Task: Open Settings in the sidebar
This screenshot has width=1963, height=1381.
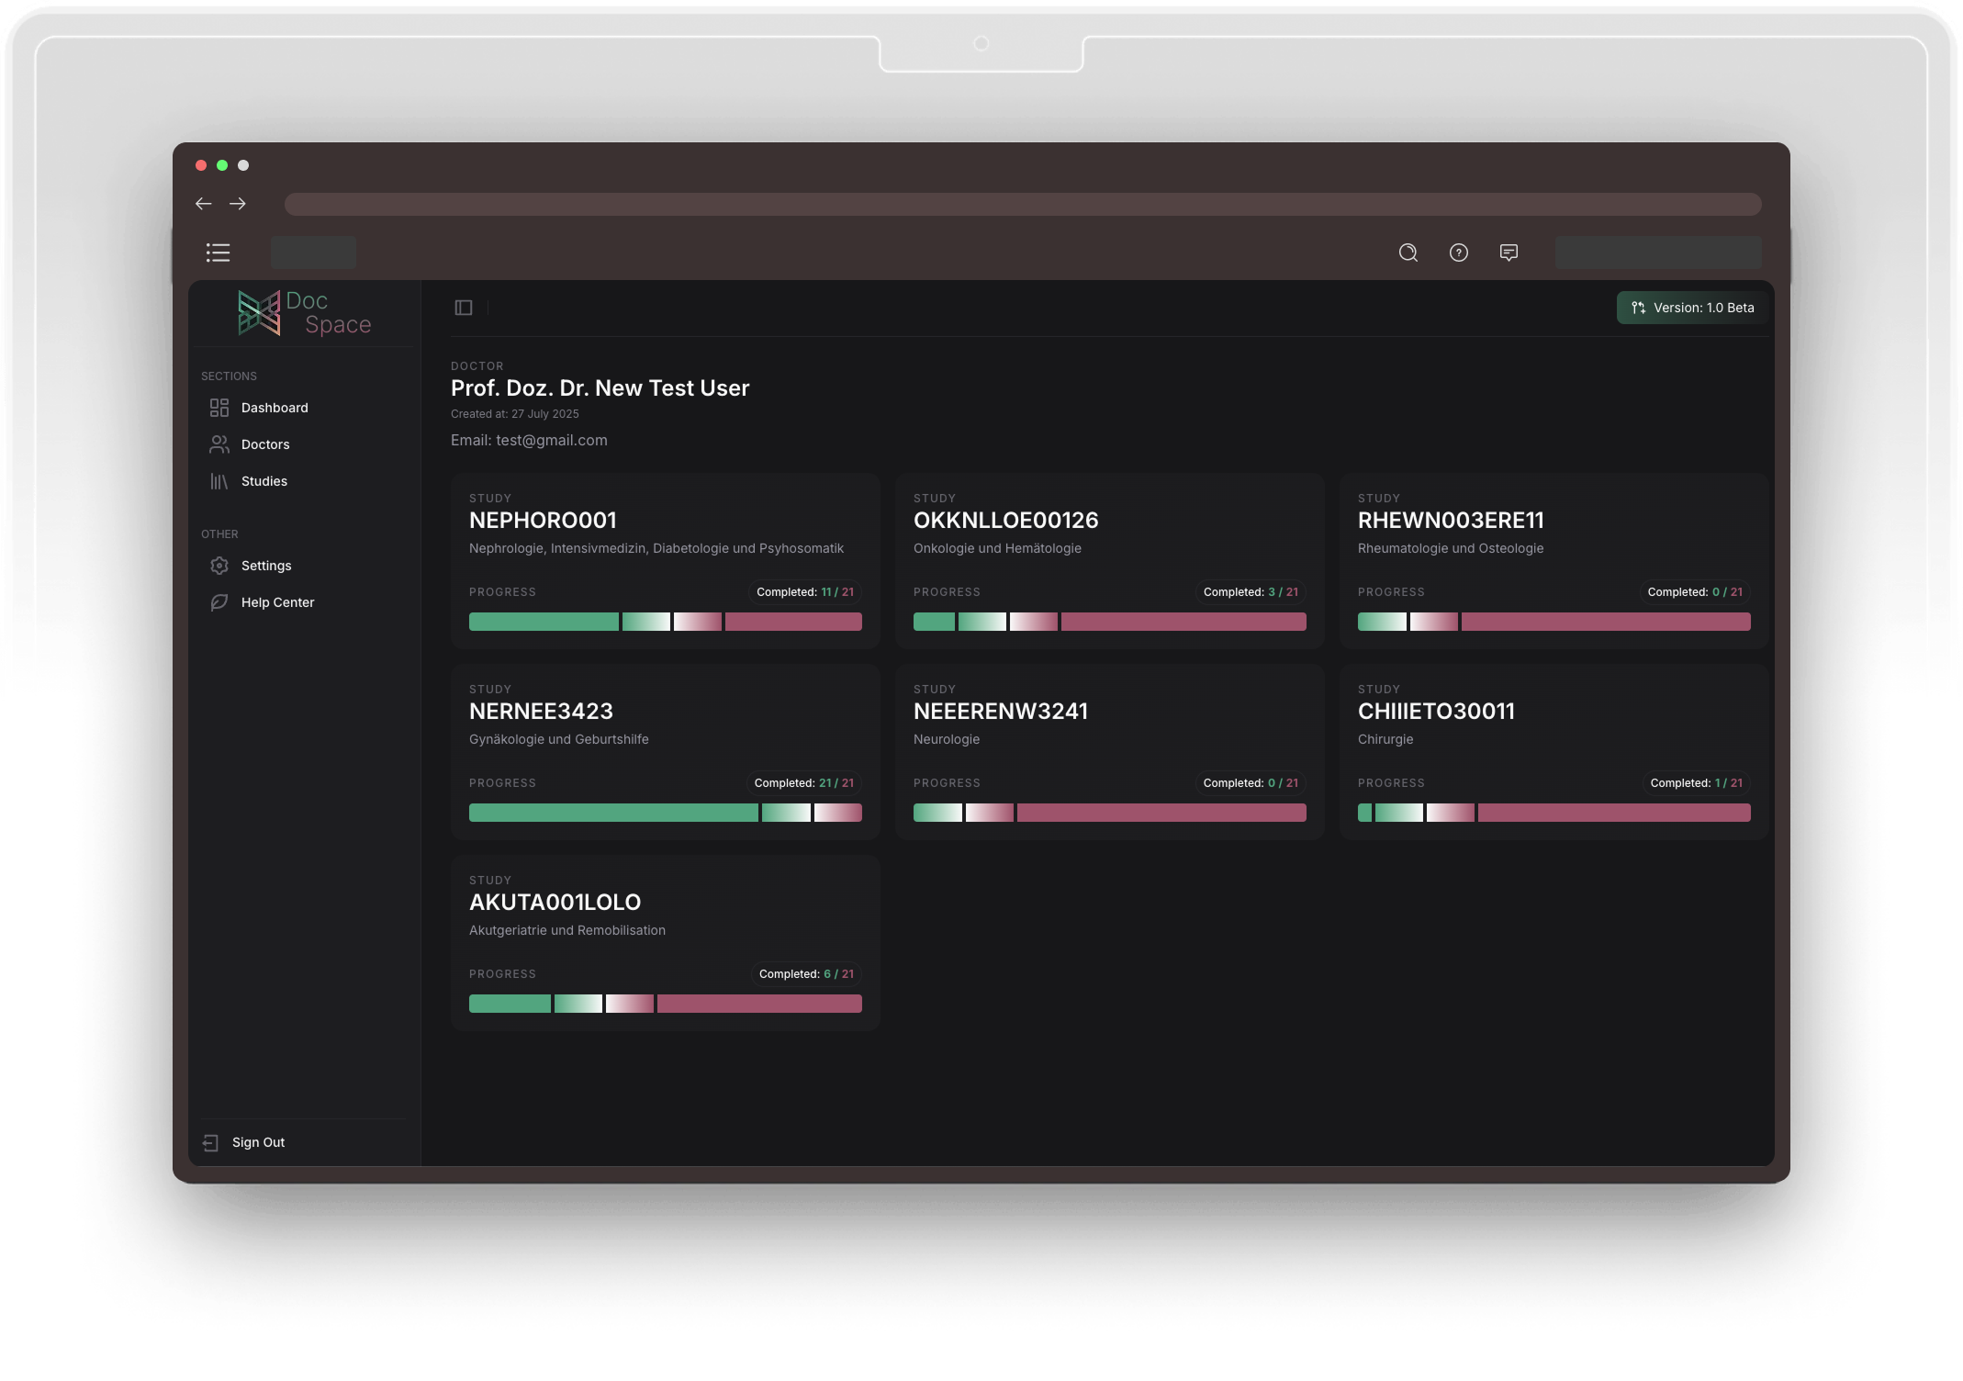Action: (265, 566)
